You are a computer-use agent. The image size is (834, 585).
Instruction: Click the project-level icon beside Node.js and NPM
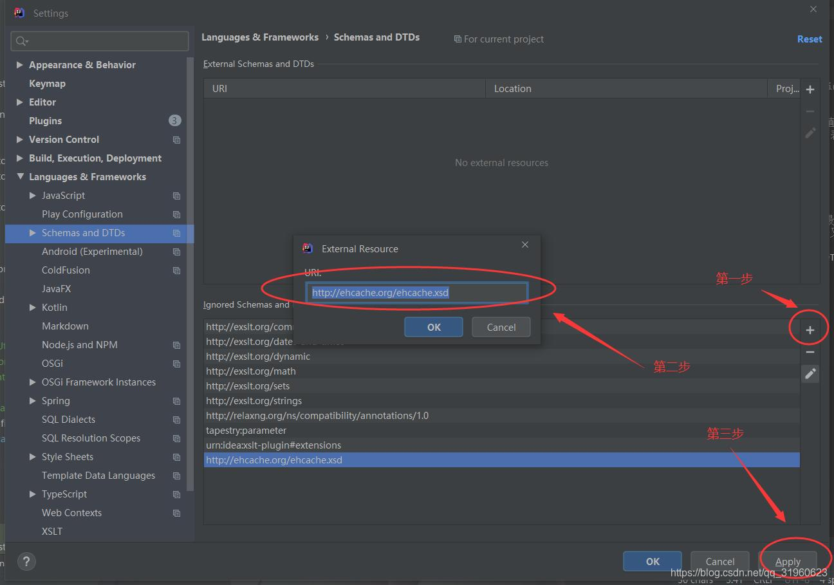176,345
